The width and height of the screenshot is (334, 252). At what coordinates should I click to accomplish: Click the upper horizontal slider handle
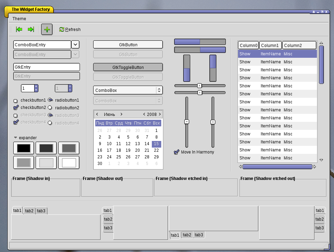[199, 86]
